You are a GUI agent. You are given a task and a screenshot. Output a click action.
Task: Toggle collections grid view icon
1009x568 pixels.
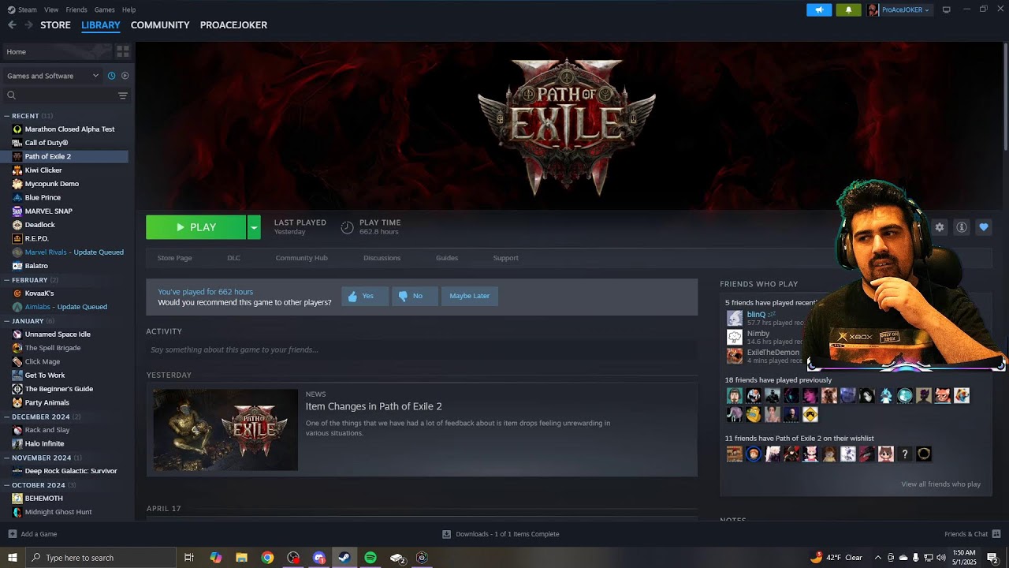click(x=123, y=51)
